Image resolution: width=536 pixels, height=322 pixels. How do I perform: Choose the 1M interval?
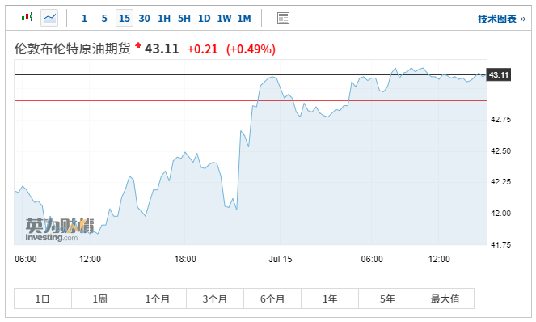(x=244, y=18)
